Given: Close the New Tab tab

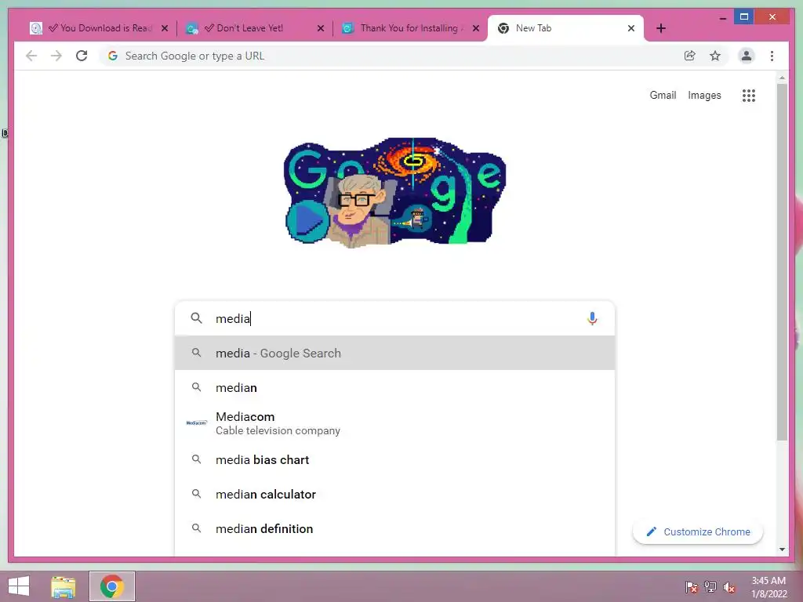Looking at the screenshot, I should click(631, 28).
